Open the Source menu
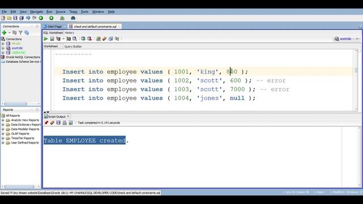Image resolution: width=363 pixels, height=204 pixels. click(x=61, y=11)
